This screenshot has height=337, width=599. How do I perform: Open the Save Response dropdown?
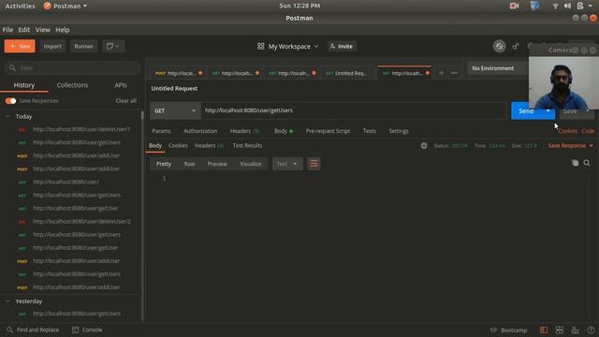(x=570, y=146)
